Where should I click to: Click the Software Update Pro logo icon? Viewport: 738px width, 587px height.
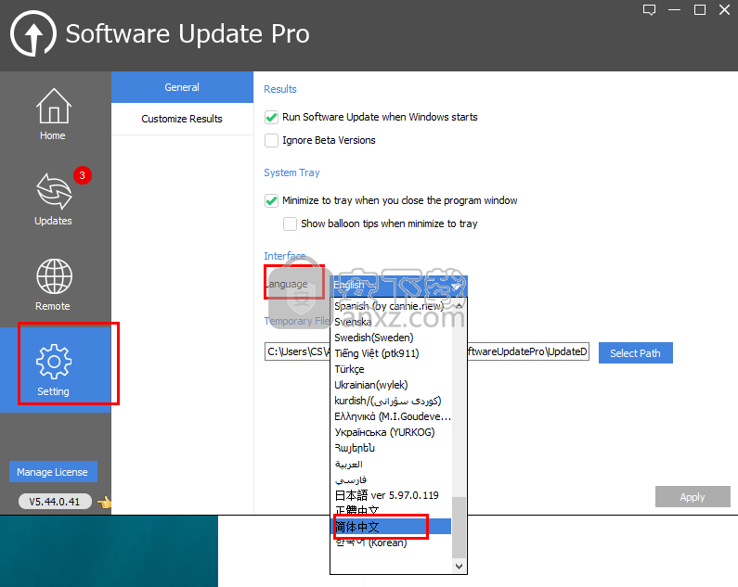pos(32,34)
